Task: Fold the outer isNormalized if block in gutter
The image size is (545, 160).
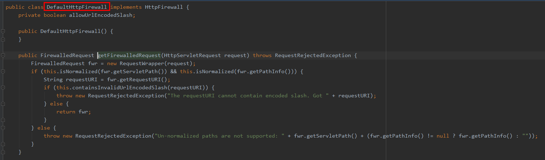Action: pyautogui.click(x=3, y=71)
